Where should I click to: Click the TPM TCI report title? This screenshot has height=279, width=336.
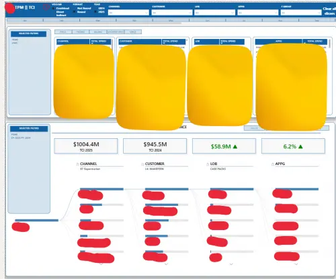(25, 7)
